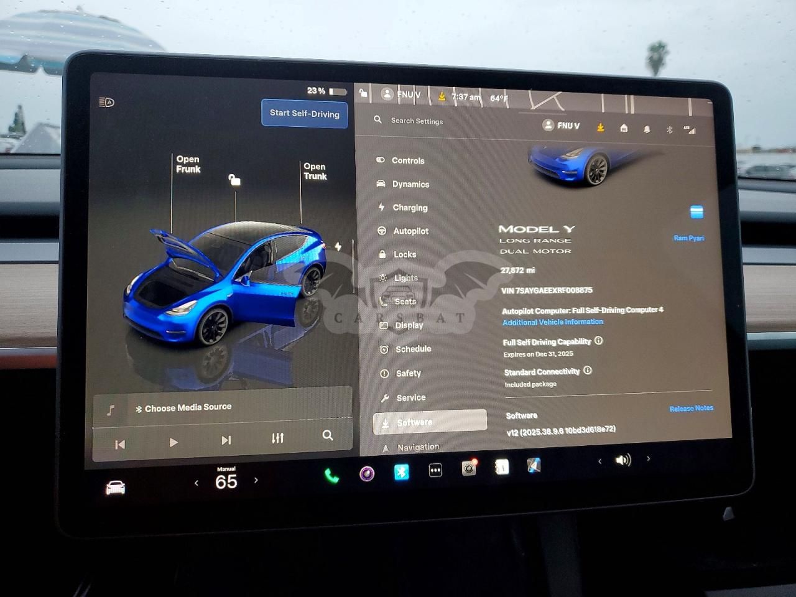
Task: Open the Schedule menu item
Action: click(x=405, y=349)
